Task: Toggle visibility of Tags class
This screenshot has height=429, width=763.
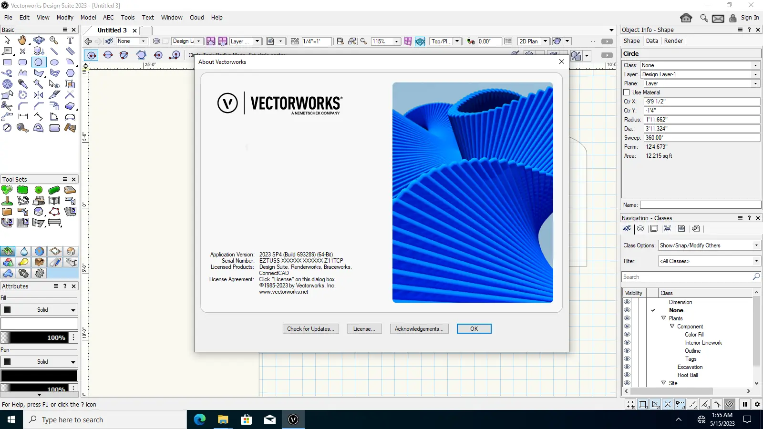Action: click(627, 359)
